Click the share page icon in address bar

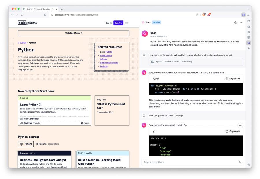198,15
